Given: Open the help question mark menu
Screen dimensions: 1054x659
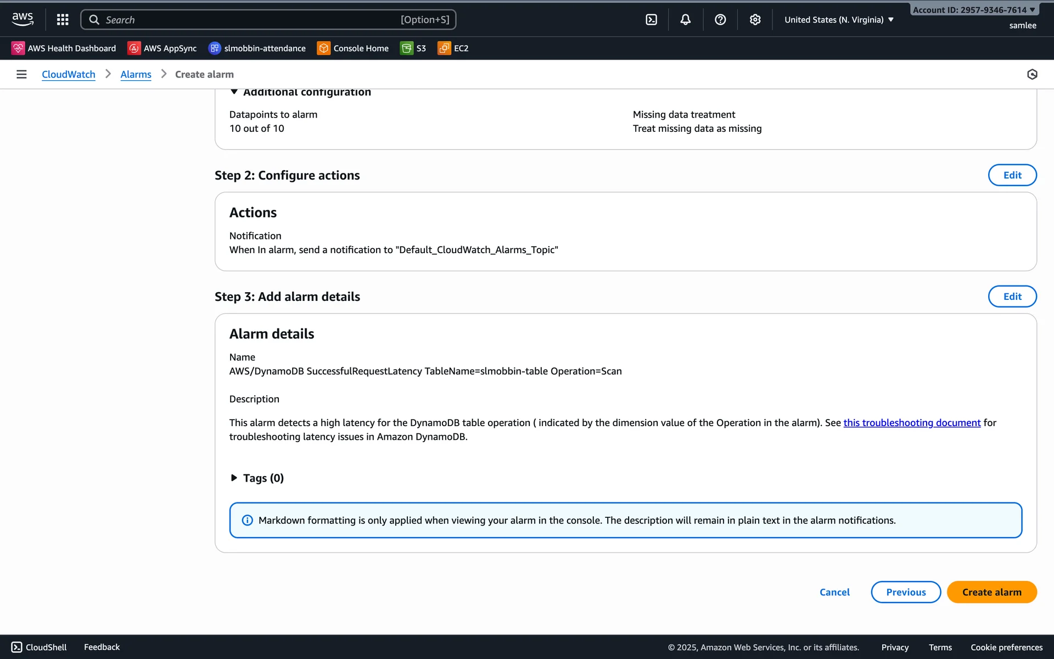Looking at the screenshot, I should (x=720, y=20).
